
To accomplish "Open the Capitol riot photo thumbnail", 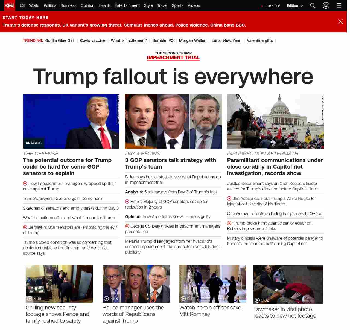I will [275, 121].
